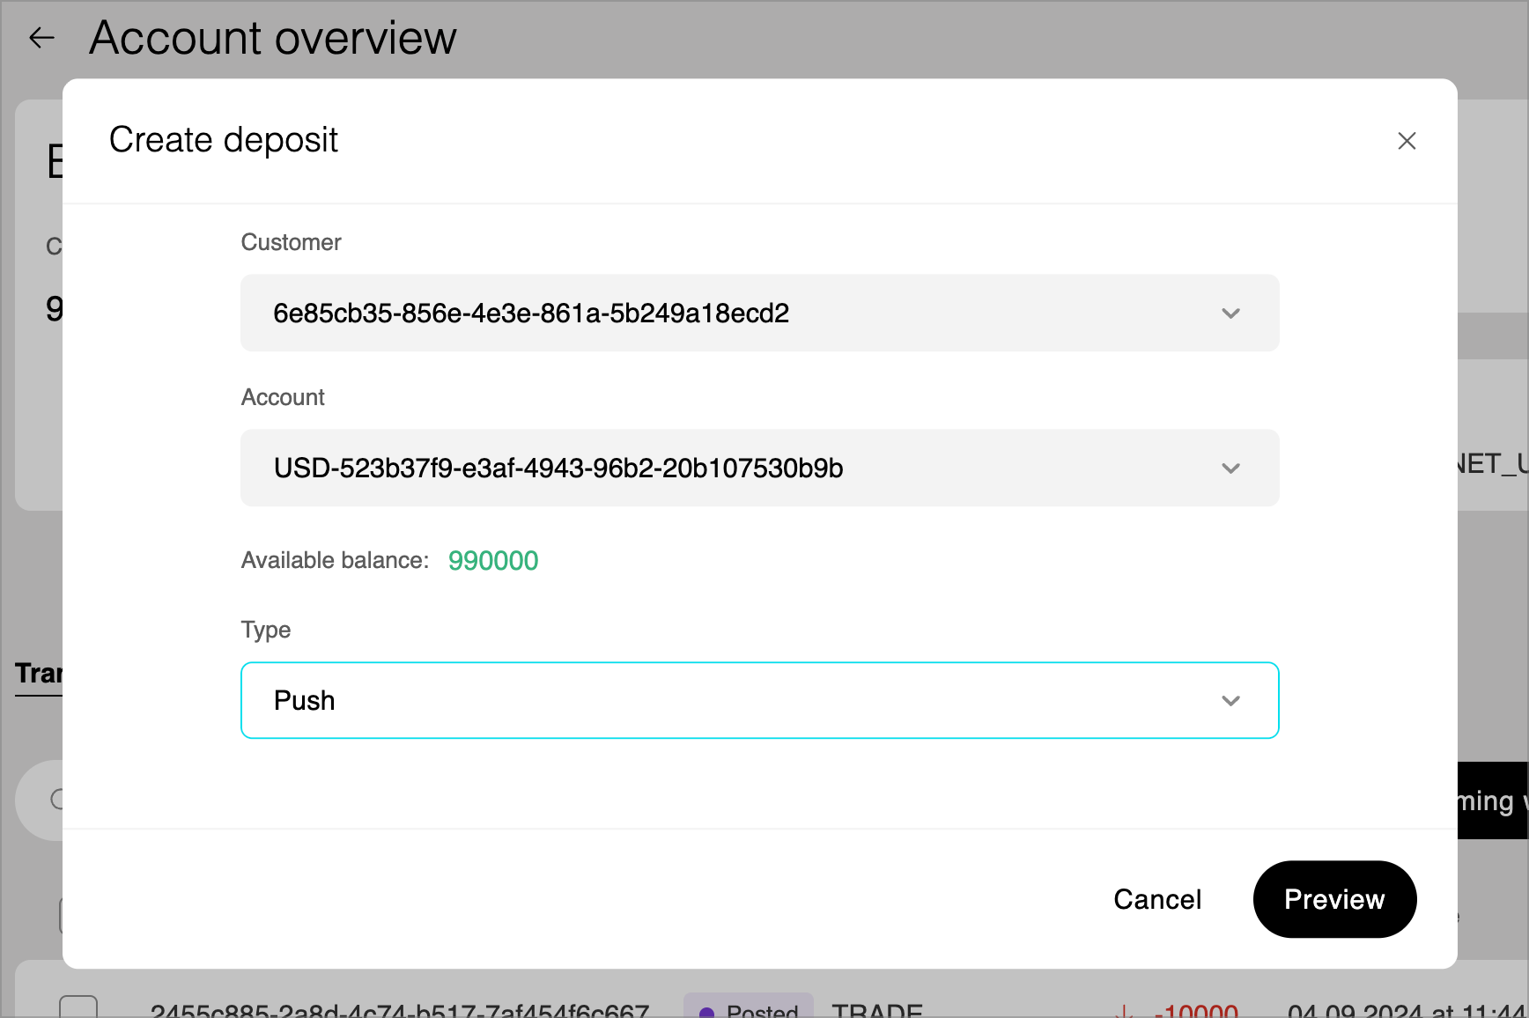Click the 04.09.2024 date in the transaction row
Screen dimensions: 1529x1018
1407,1011
